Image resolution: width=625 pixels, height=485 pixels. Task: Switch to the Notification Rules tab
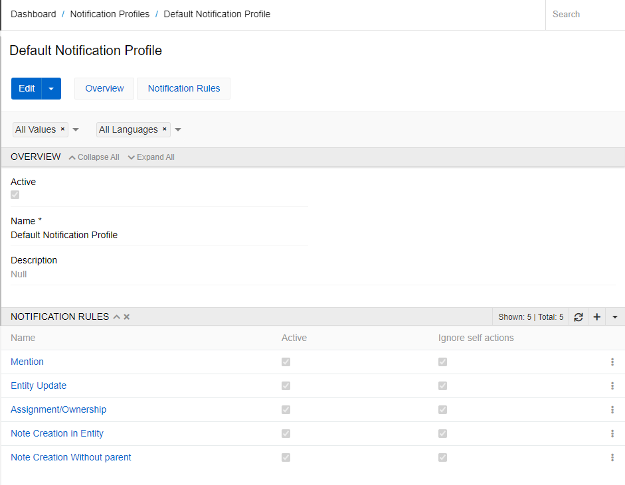click(x=183, y=88)
